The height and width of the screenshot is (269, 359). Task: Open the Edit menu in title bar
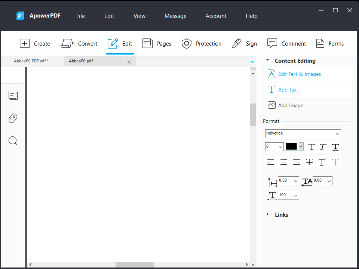pos(109,16)
